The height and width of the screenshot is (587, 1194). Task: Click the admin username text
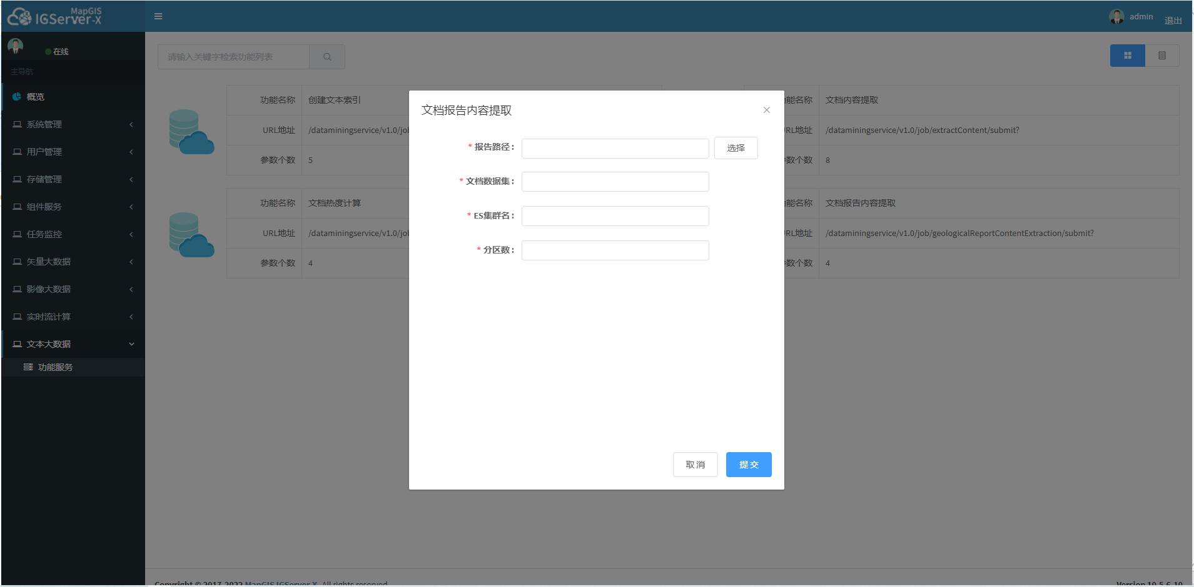[x=1141, y=17]
